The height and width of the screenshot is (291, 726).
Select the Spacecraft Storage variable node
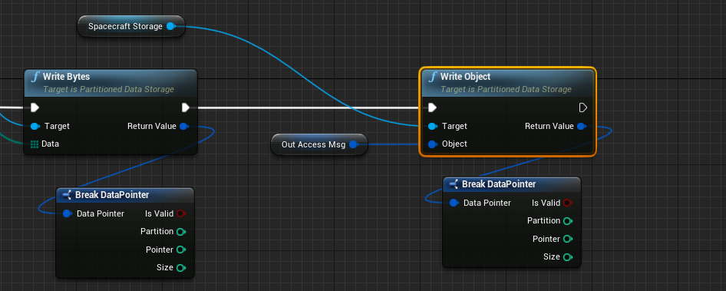[131, 26]
